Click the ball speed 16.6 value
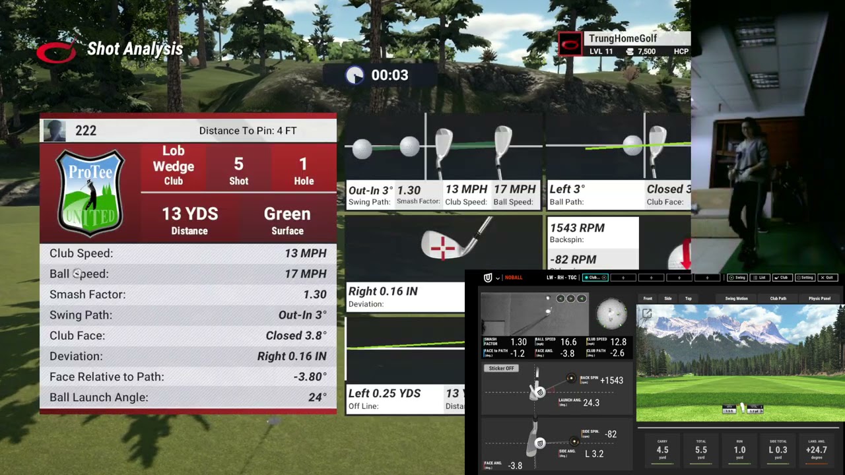This screenshot has width=845, height=475. 568,342
